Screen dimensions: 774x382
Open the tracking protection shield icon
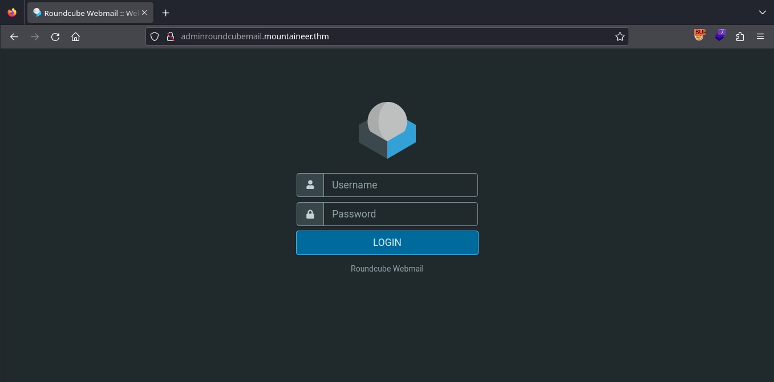(x=154, y=36)
